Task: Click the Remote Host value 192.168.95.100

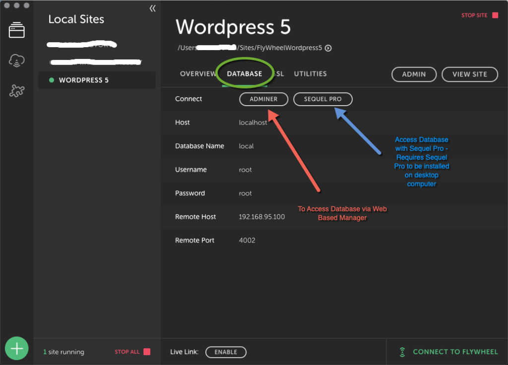Action: tap(262, 217)
